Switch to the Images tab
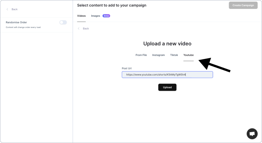This screenshot has height=143, width=262. point(95,16)
